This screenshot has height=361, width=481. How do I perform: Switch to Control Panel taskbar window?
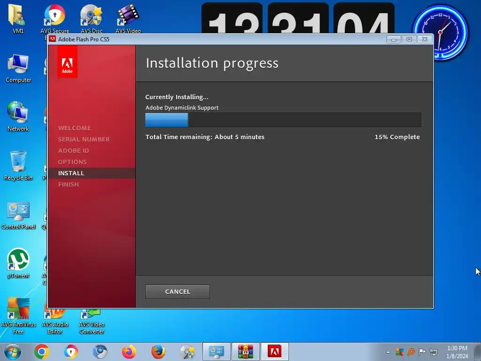click(216, 352)
